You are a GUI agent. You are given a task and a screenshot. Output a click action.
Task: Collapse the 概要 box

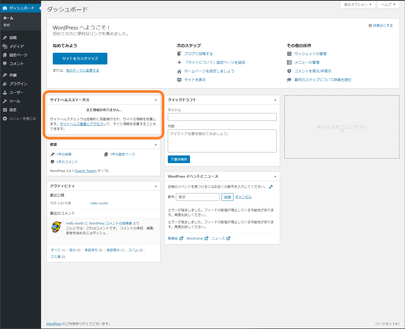click(156, 144)
